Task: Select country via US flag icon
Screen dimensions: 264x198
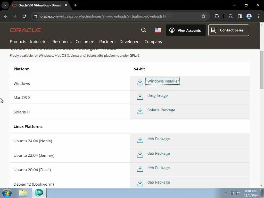Action: point(158,30)
